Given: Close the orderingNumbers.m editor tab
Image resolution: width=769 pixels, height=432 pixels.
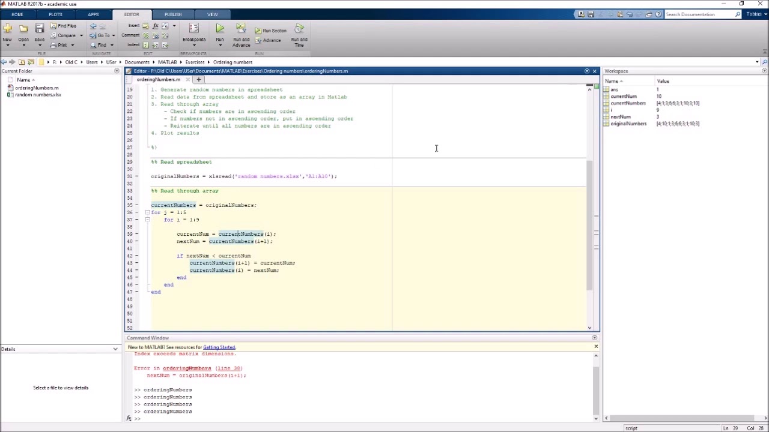Looking at the screenshot, I should 187,79.
